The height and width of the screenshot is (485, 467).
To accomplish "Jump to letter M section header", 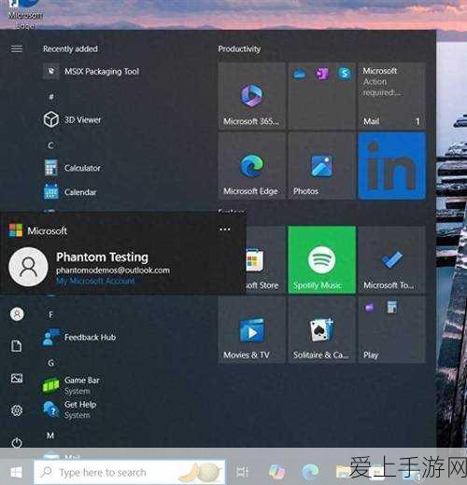I will pyautogui.click(x=50, y=436).
